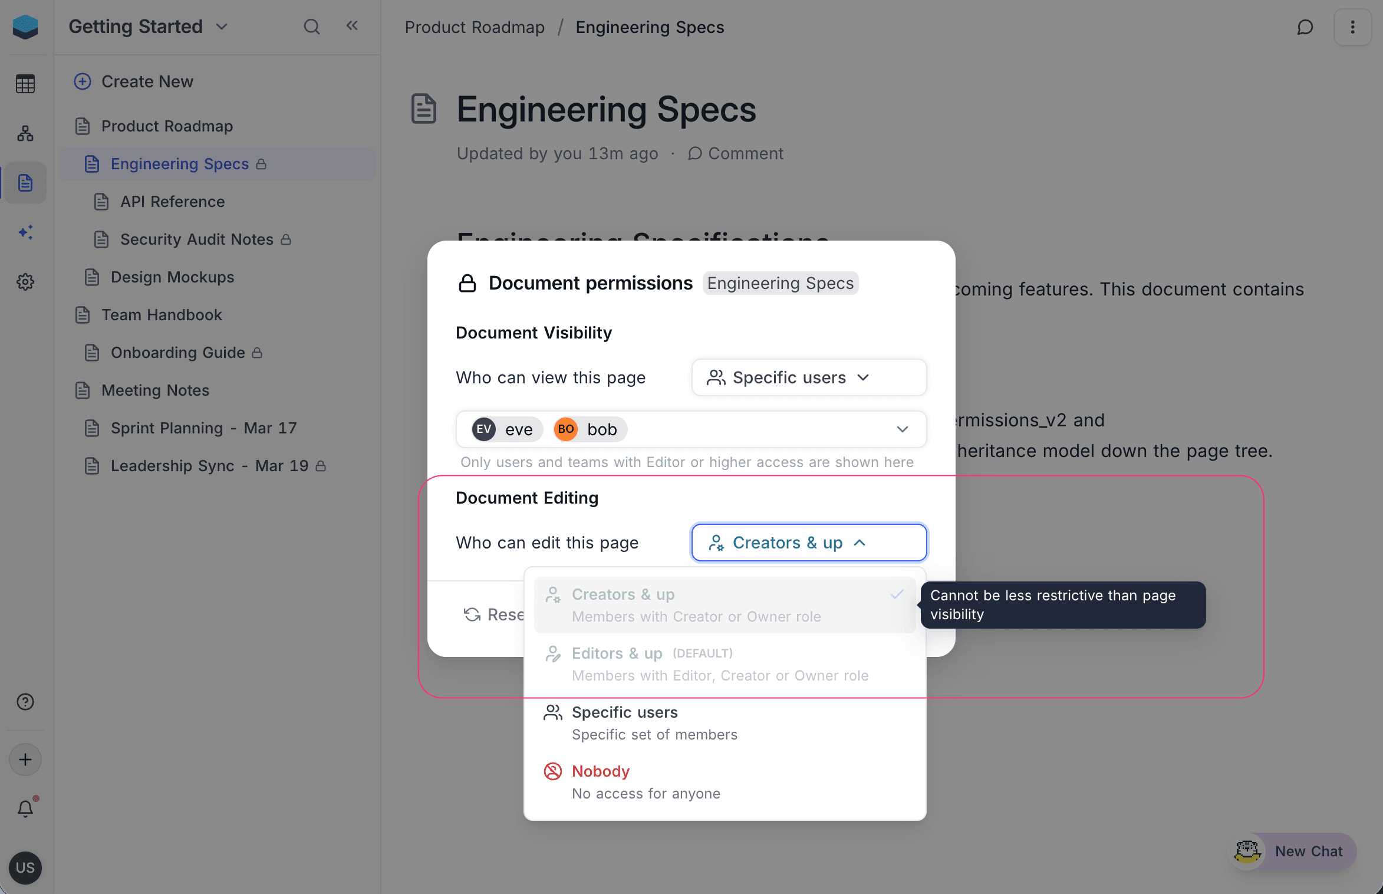This screenshot has height=894, width=1383.
Task: Select the org chart icon in sidebar rail
Action: coord(25,133)
